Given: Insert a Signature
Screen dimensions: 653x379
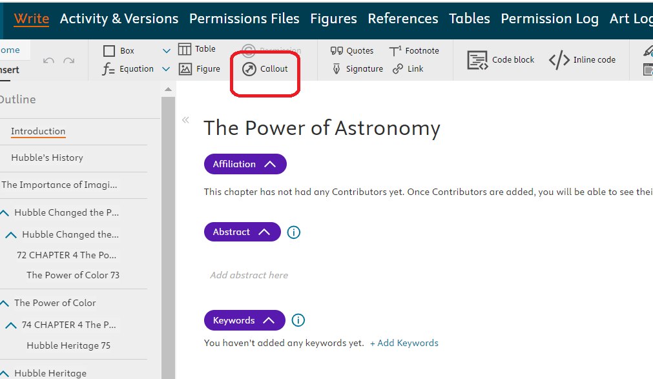Looking at the screenshot, I should 357,69.
